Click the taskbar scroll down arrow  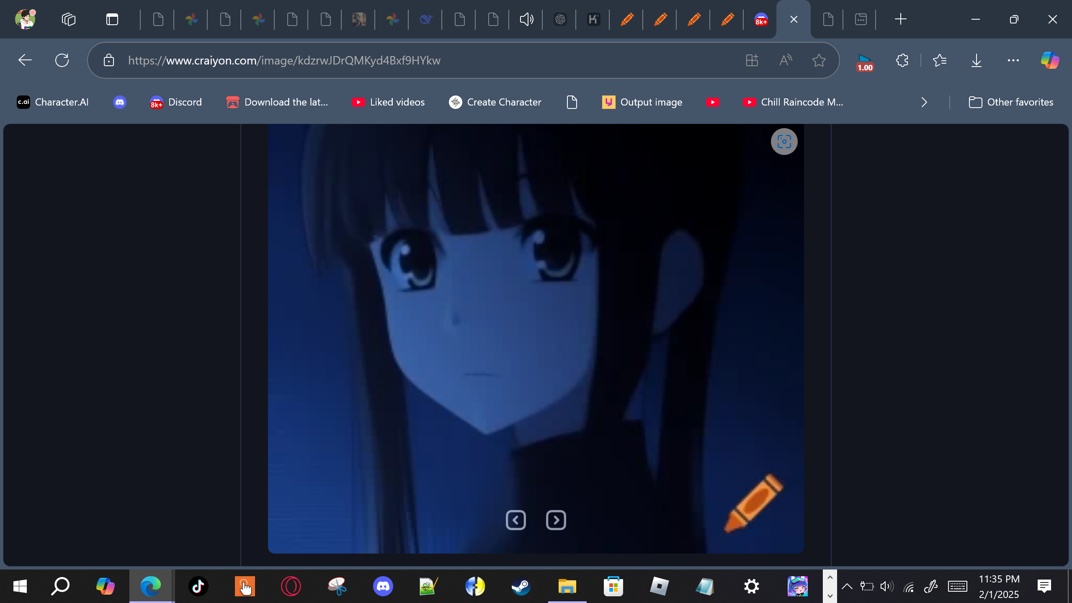[830, 595]
